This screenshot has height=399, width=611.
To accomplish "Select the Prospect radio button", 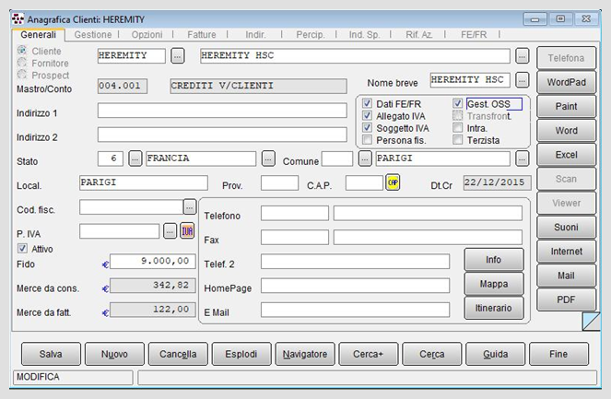I will (22, 75).
